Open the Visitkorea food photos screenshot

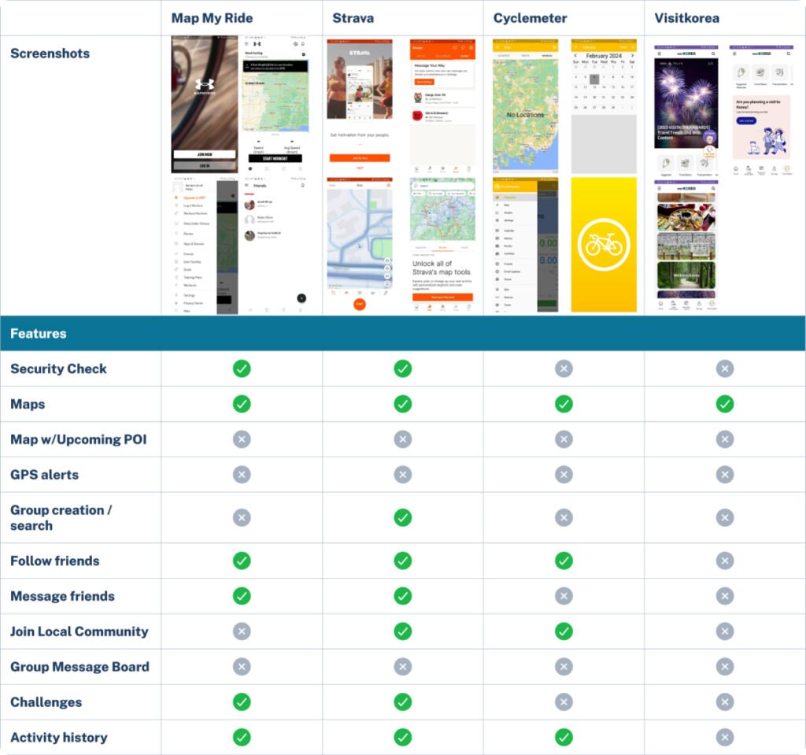point(686,246)
